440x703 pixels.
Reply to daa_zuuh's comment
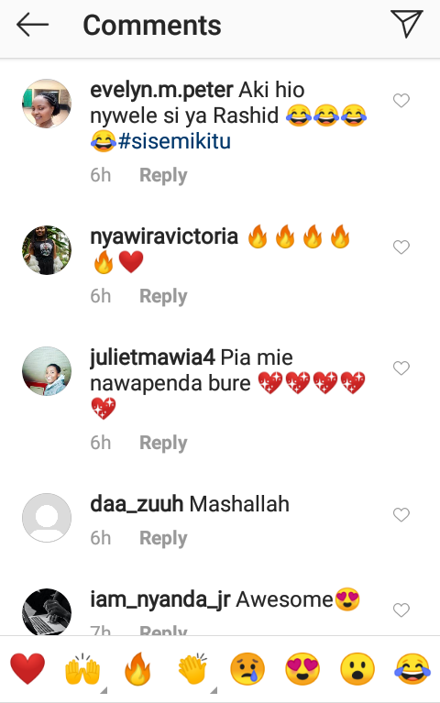tap(163, 538)
